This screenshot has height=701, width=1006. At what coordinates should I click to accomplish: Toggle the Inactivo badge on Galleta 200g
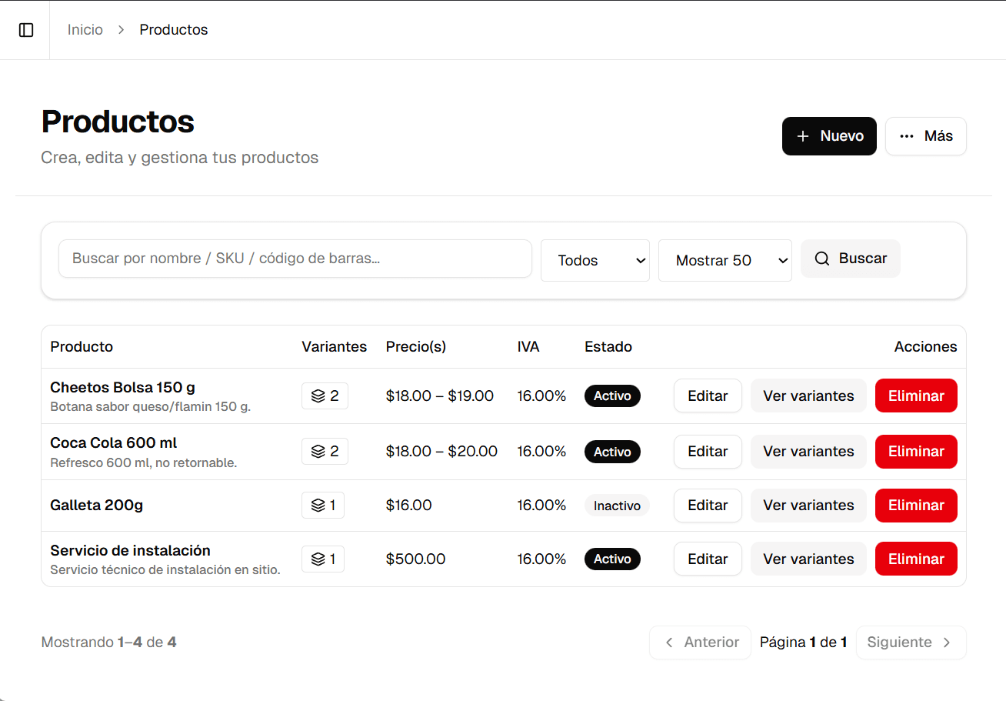click(x=617, y=506)
